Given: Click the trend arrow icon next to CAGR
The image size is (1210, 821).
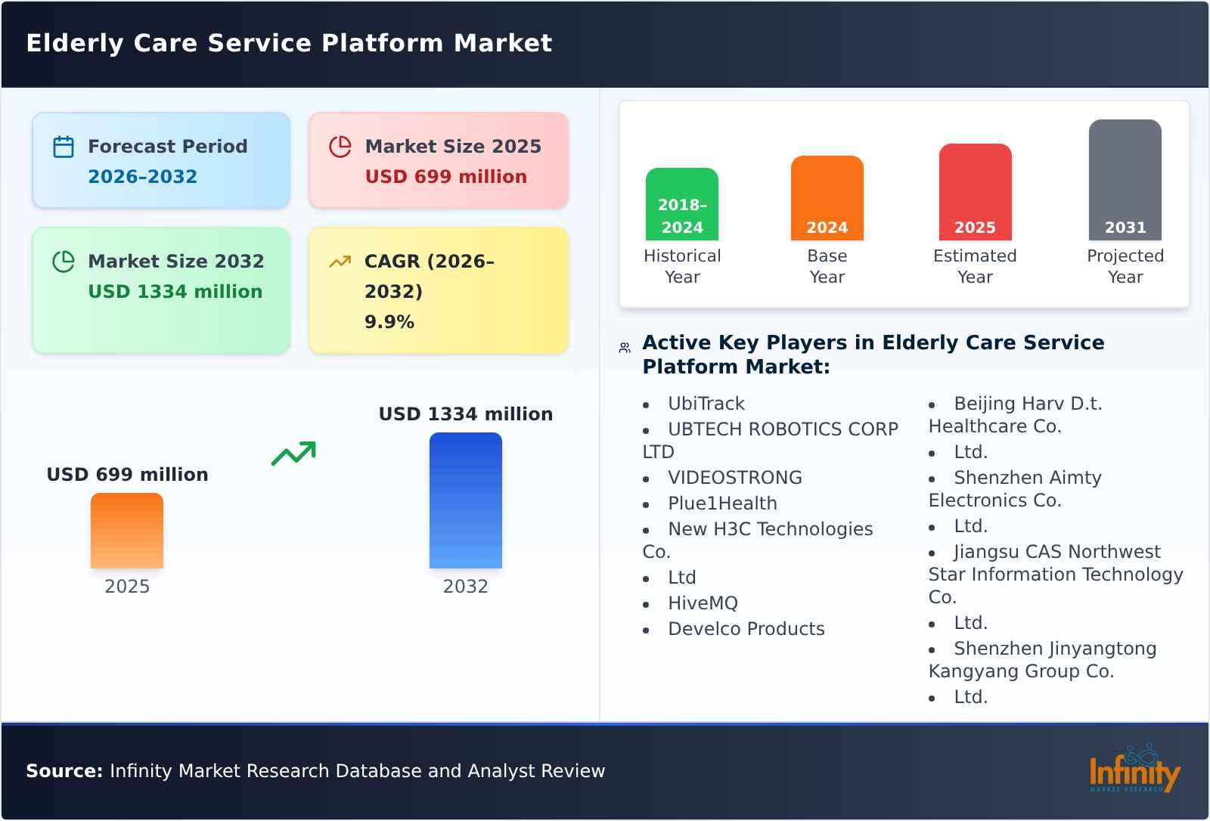Looking at the screenshot, I should (x=340, y=261).
